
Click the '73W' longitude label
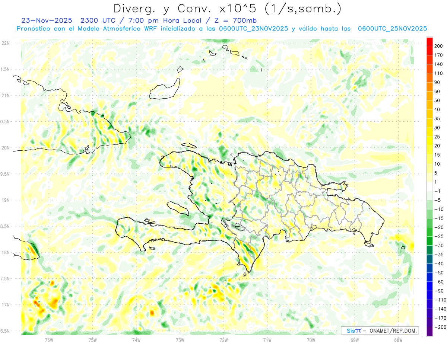180,340
